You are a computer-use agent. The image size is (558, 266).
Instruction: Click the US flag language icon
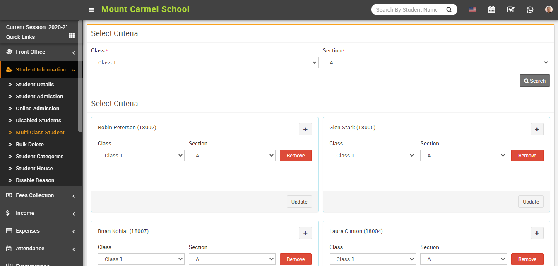coord(472,9)
